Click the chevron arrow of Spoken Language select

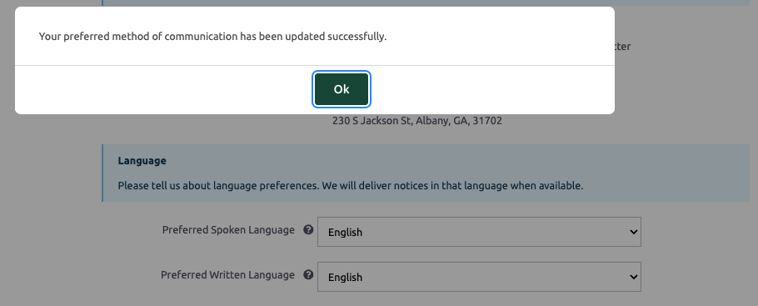pyautogui.click(x=633, y=232)
